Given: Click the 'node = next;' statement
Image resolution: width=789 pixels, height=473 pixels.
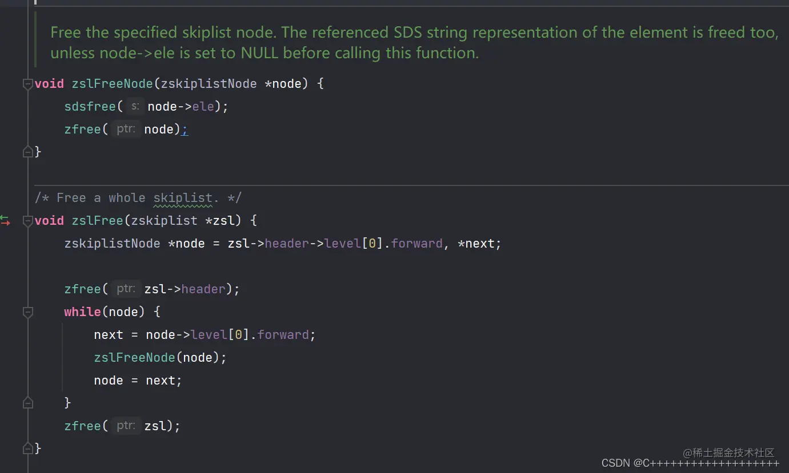Looking at the screenshot, I should 138,381.
